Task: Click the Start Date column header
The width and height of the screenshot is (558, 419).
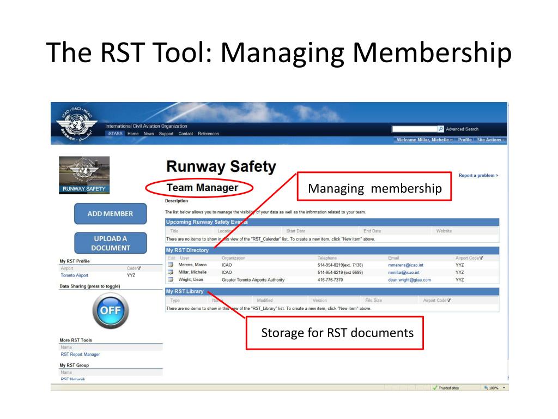Action: pos(295,231)
